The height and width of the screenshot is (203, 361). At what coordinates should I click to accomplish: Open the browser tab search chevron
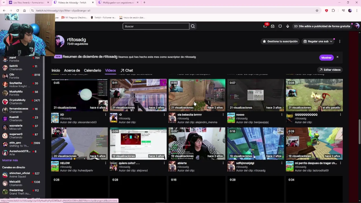pyautogui.click(x=4, y=3)
